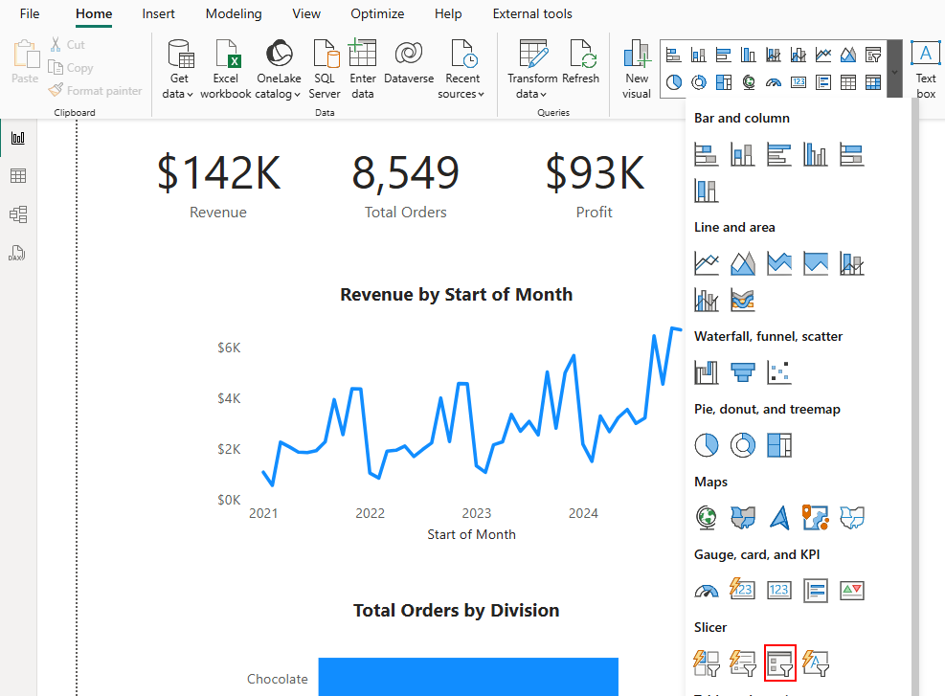Viewport: 945px width, 696px height.
Task: Switch to the Model view icon
Action: pyautogui.click(x=18, y=214)
